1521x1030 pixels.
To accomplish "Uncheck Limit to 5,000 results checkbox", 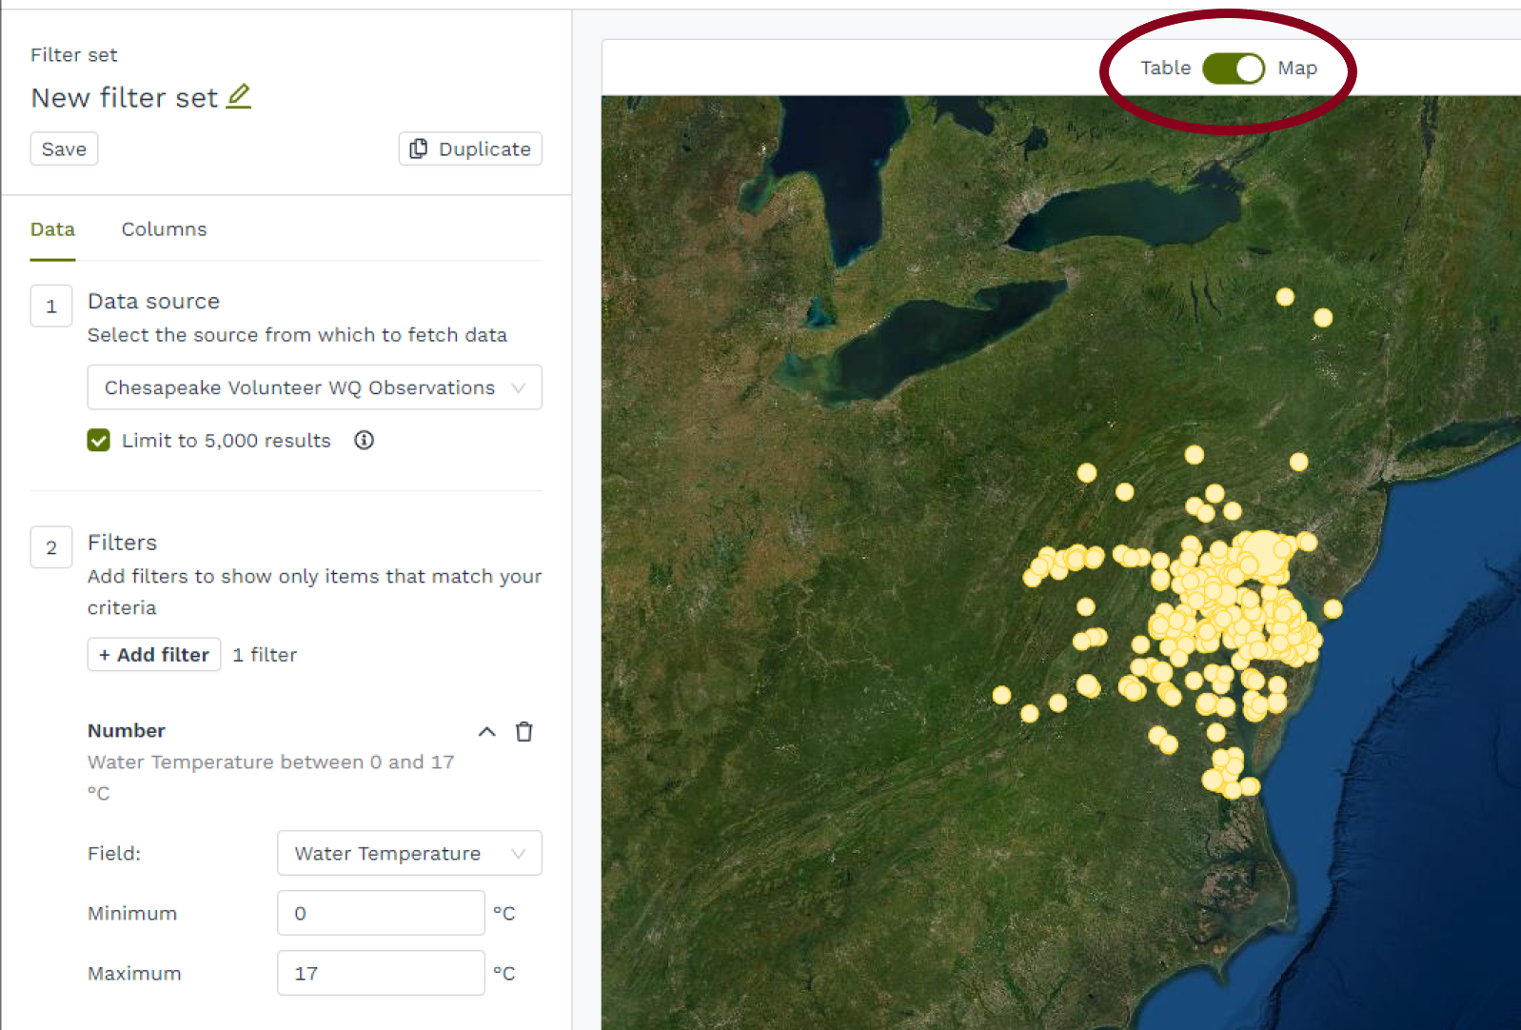I will (99, 440).
